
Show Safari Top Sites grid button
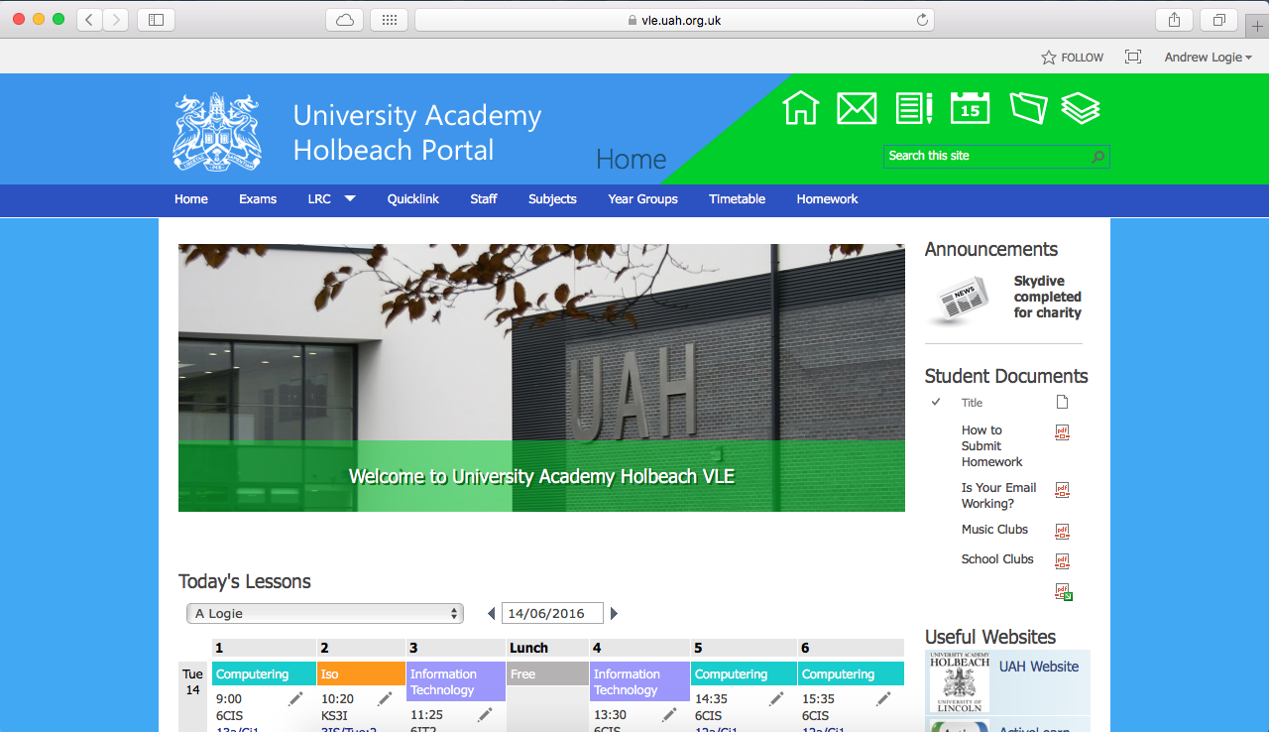389,20
